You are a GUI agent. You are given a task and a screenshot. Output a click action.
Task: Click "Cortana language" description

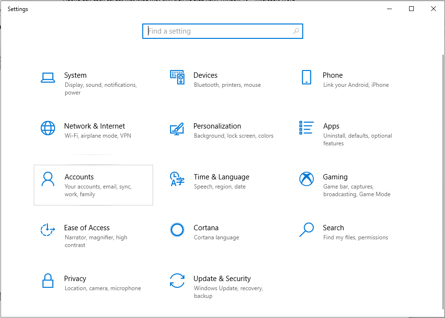(217, 237)
